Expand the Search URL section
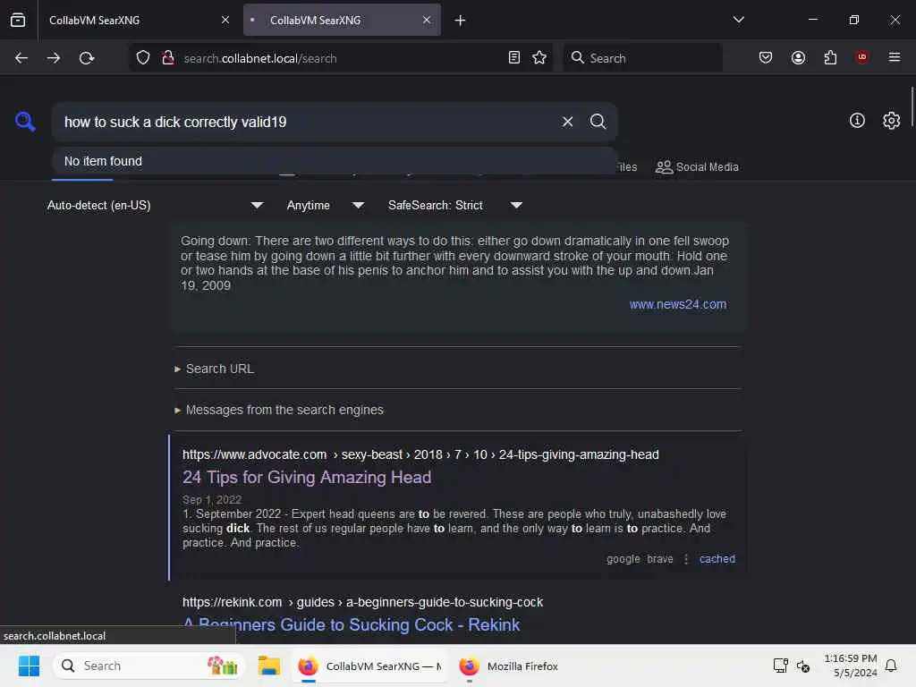The width and height of the screenshot is (916, 687). 215,369
